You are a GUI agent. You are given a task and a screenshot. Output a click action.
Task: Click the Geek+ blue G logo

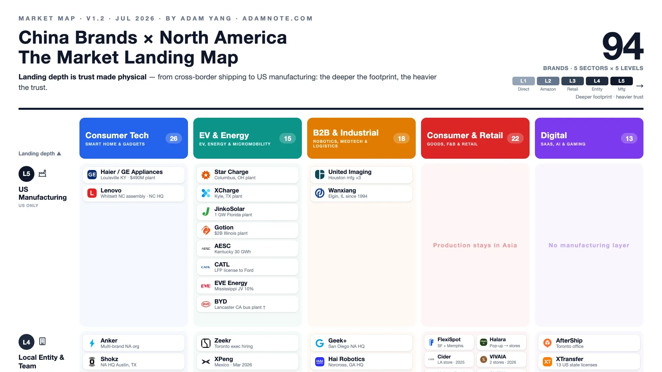pyautogui.click(x=320, y=343)
